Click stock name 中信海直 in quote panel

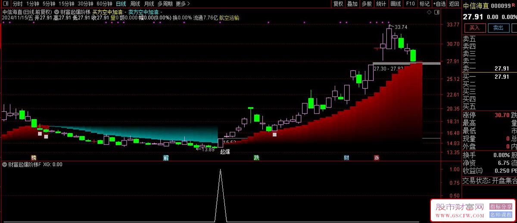click(x=476, y=6)
